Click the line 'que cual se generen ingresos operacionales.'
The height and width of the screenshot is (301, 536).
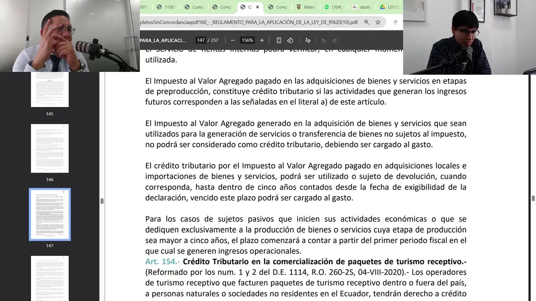pyautogui.click(x=223, y=251)
